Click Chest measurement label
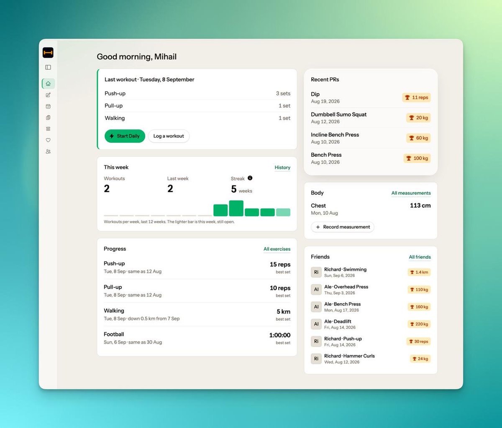502x428 pixels. coord(318,206)
